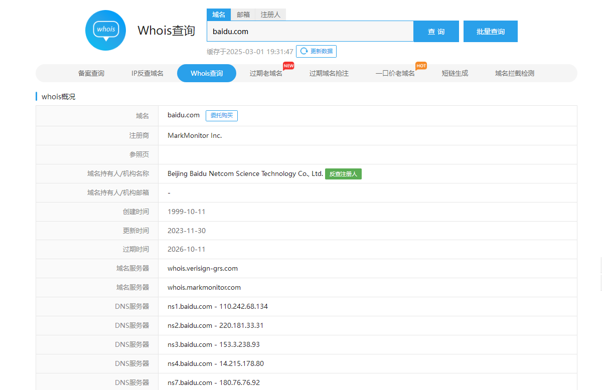Image resolution: width=602 pixels, height=390 pixels.
Task: Click whois.verisign-grs.com server value
Action: click(203, 268)
